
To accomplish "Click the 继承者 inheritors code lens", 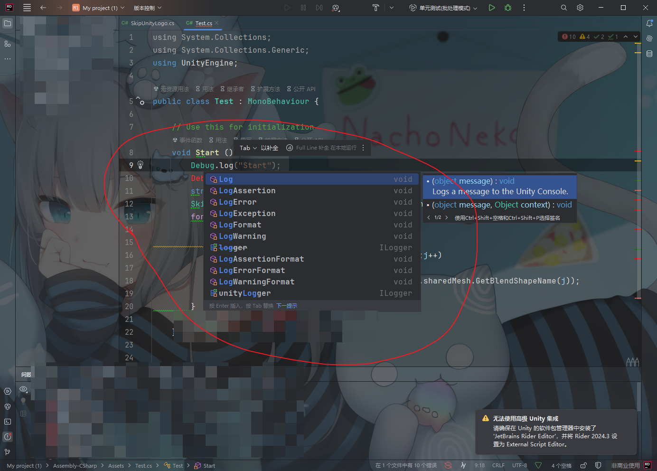I will click(x=232, y=89).
